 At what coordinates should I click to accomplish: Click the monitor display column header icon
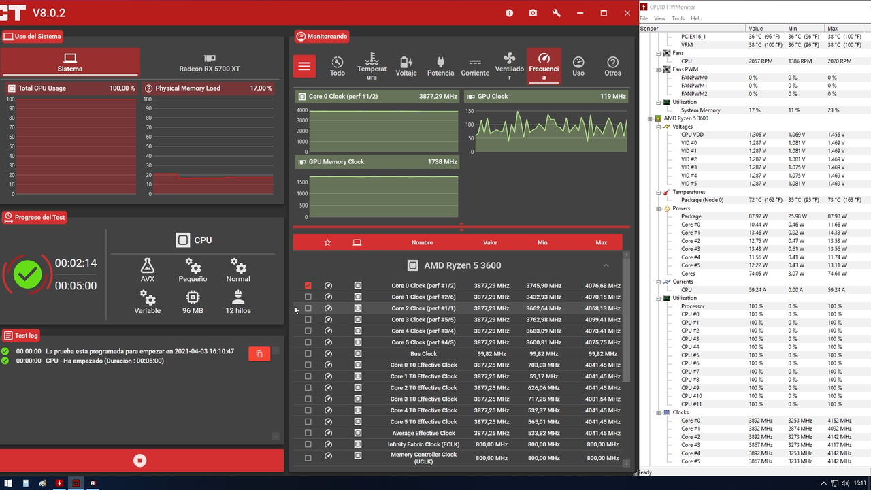[x=357, y=242]
